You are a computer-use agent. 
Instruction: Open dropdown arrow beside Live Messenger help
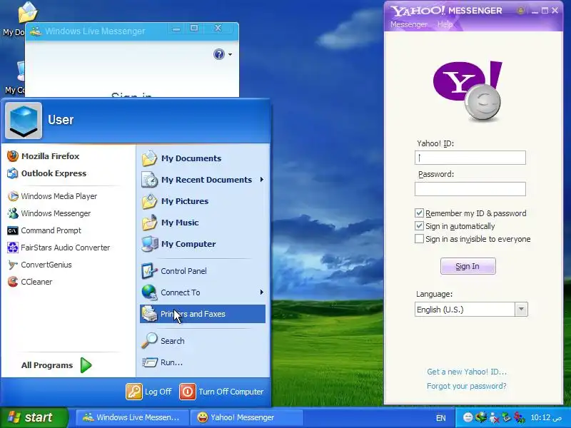[230, 55]
